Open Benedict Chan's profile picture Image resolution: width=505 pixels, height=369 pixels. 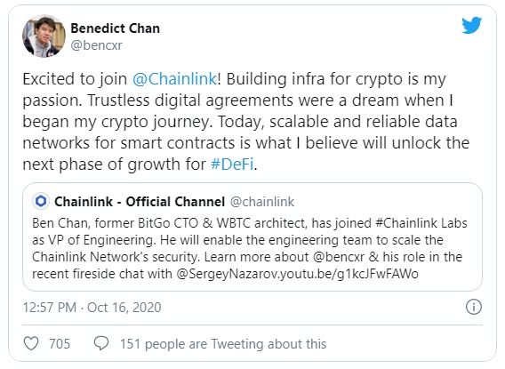(44, 36)
